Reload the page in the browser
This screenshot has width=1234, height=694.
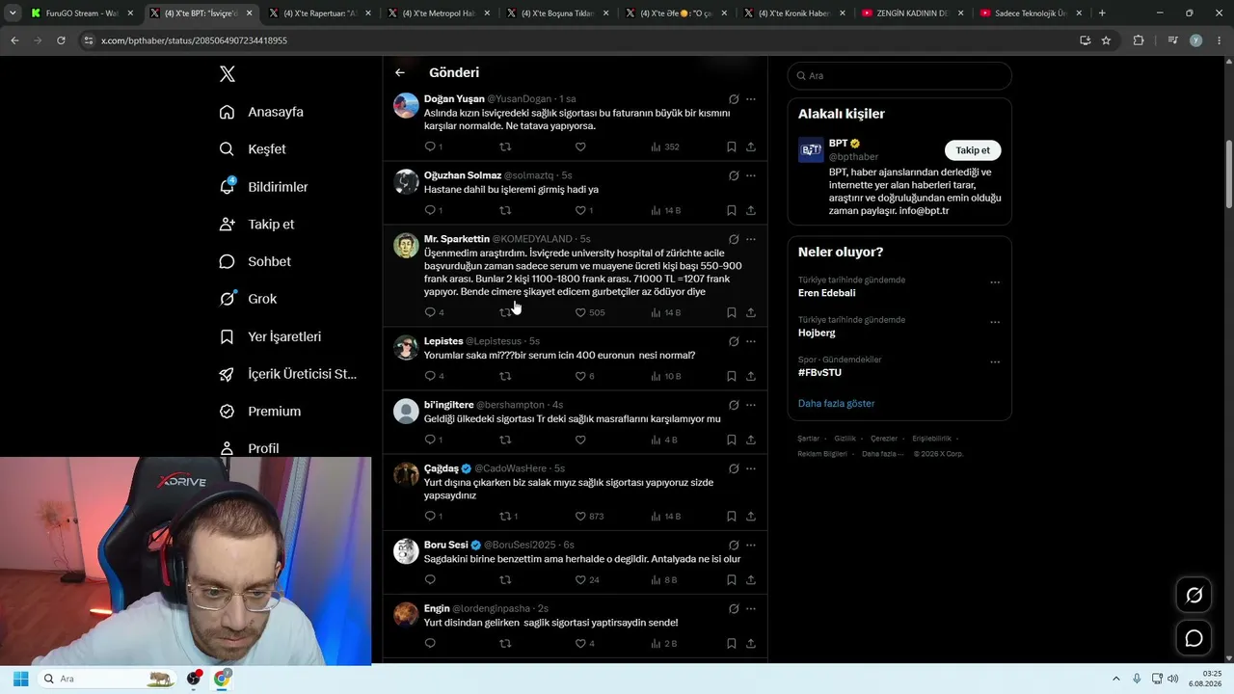(x=61, y=40)
